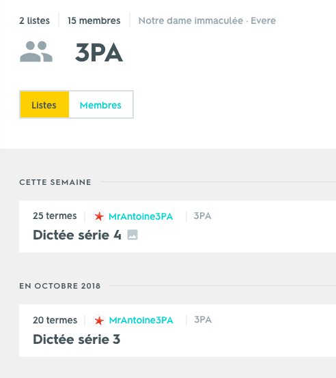Image resolution: width=336 pixels, height=378 pixels.
Task: Click the image icon beside Dictée série 4
Action: (132, 235)
